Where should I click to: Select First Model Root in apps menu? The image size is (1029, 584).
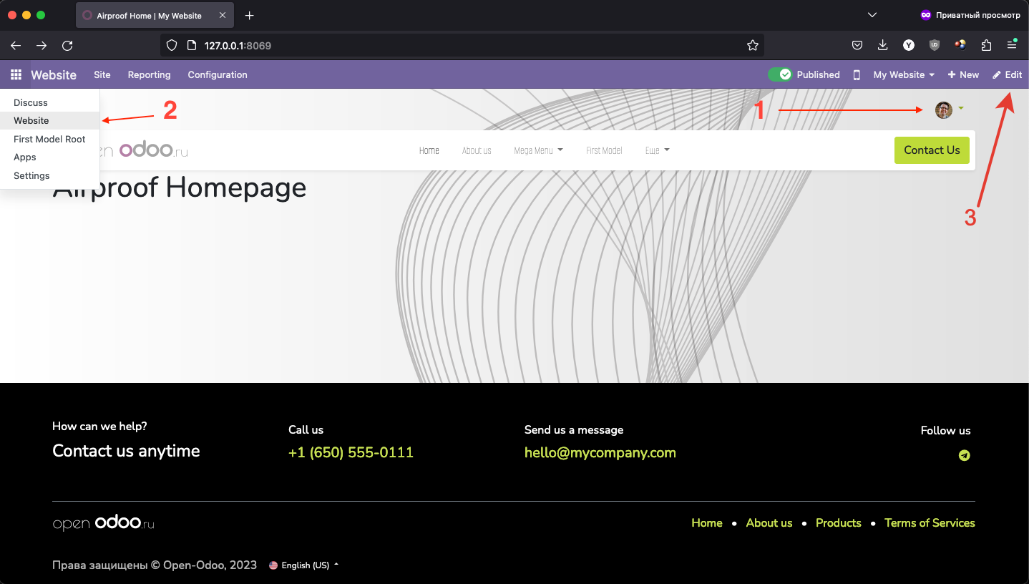pyautogui.click(x=49, y=139)
